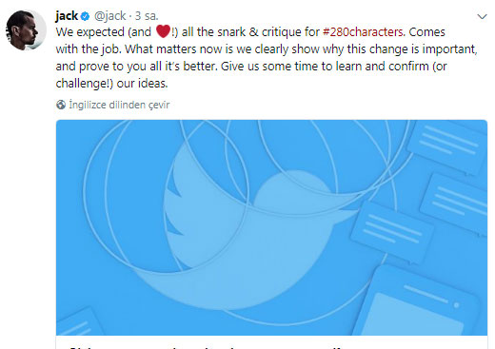Image resolution: width=495 pixels, height=349 pixels.
Task: Click the red heart emoji in the tweet
Action: [163, 31]
